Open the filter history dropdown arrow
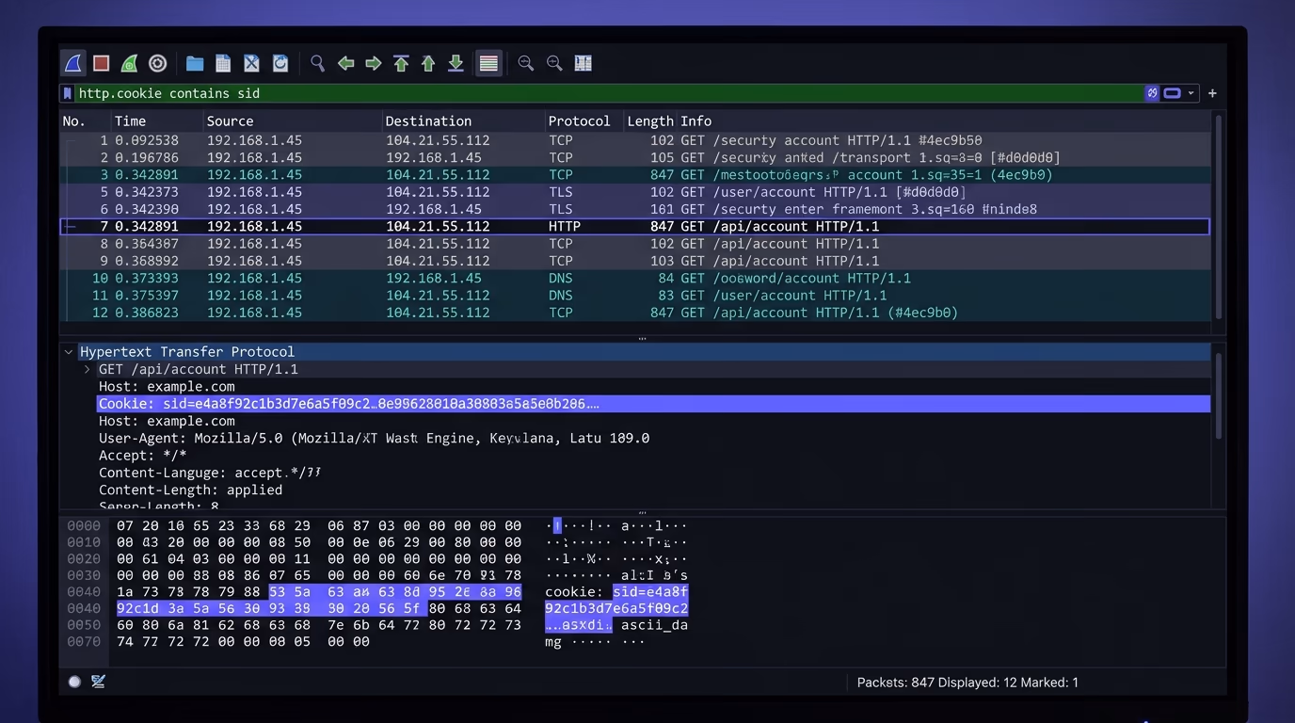The width and height of the screenshot is (1295, 723). [x=1191, y=93]
